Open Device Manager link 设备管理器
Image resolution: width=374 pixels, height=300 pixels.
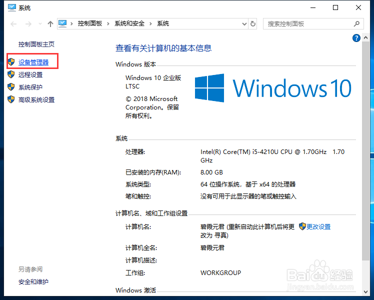(33, 62)
